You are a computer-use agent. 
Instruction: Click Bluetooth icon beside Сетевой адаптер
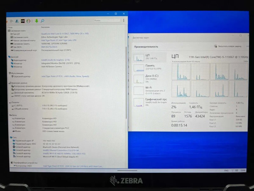[14, 147]
